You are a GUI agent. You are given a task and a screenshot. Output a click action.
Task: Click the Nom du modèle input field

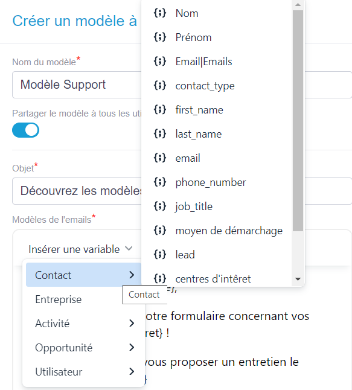[x=77, y=85]
